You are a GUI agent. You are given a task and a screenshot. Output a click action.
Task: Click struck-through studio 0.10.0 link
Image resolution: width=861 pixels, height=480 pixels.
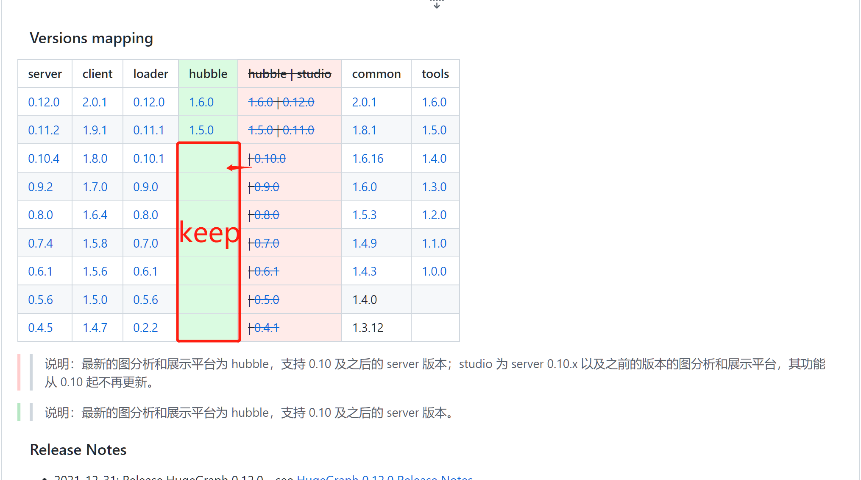(x=270, y=159)
